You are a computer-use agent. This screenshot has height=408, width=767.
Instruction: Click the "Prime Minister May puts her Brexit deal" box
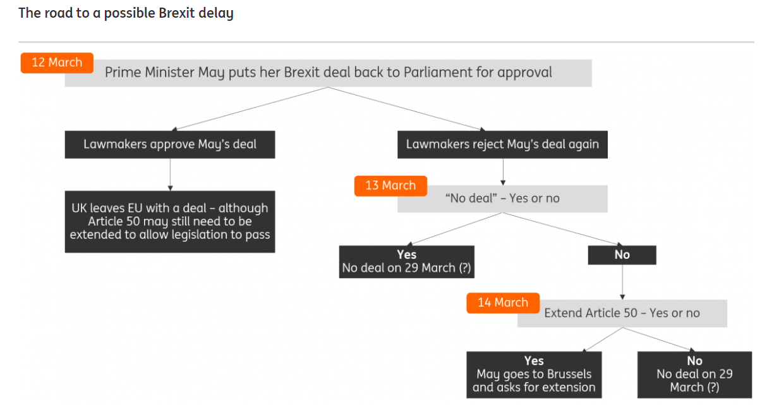329,73
